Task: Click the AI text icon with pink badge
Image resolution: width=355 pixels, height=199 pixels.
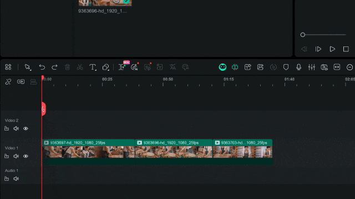Action: [x=122, y=67]
